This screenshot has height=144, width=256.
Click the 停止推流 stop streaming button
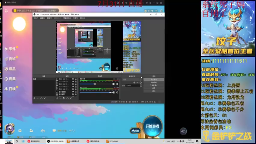(154, 79)
